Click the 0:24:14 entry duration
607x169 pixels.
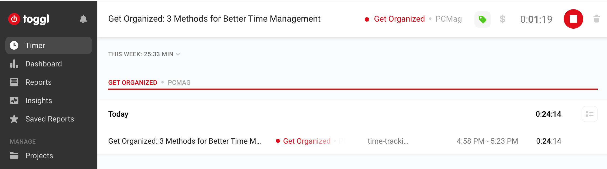[549, 141]
